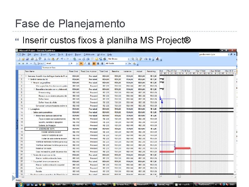Switch to Adobe Photoshop in the taskbar
Image resolution: width=249 pixels, height=187 pixels.
101,185
